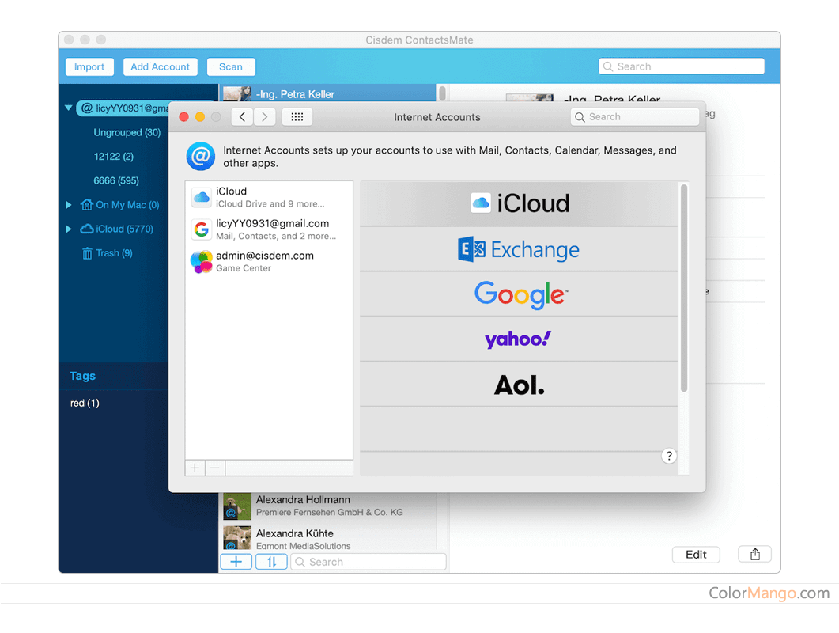Add an iCloud account provider
839x633 pixels.
519,203
